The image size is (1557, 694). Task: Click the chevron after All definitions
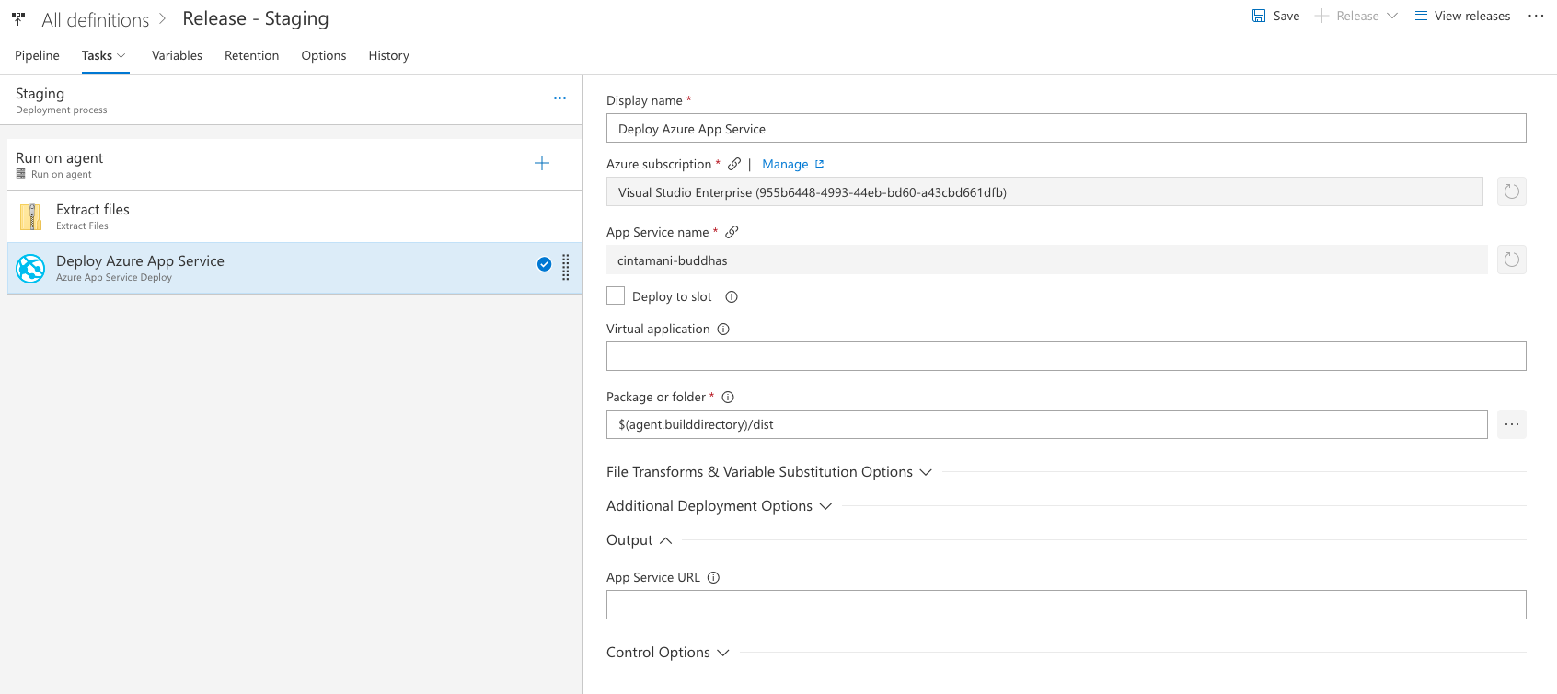pyautogui.click(x=162, y=18)
